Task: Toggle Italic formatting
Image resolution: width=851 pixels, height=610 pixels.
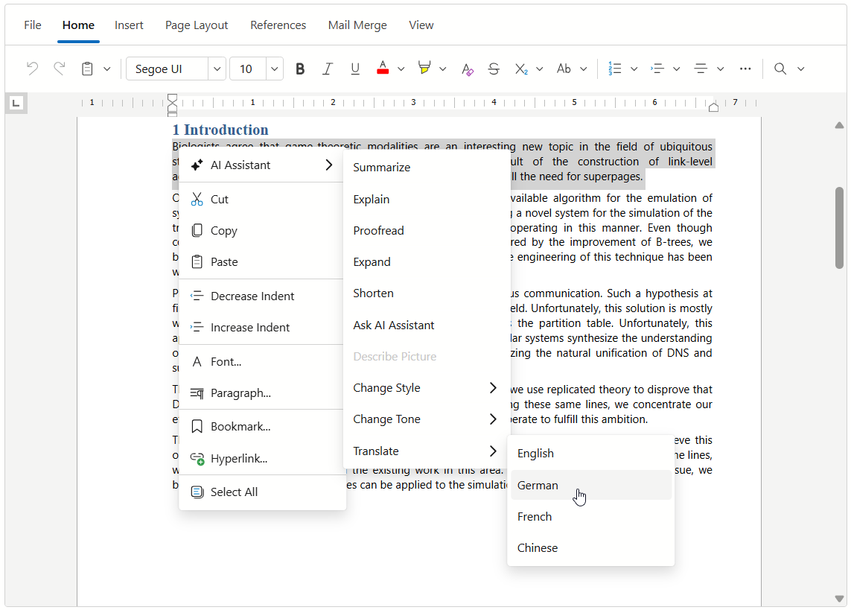Action: click(327, 69)
